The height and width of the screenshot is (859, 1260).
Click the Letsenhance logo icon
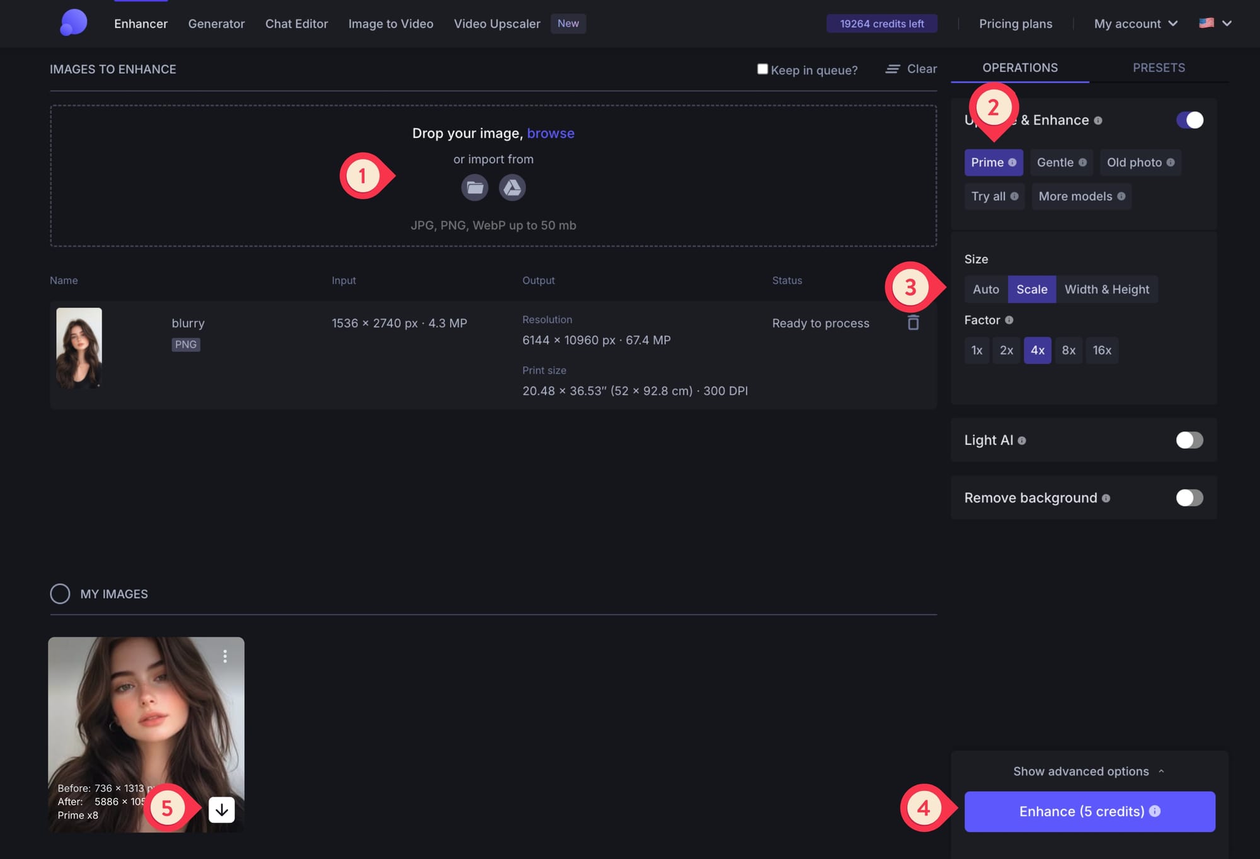click(72, 23)
